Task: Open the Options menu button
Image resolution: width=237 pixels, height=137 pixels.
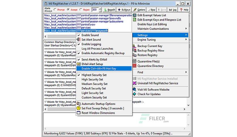Action: tap(139, 10)
